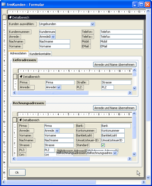This screenshot has height=186, width=152.
Task: Open the Anrede dropdown in Rechnungsadressen subform
Action: [57, 131]
